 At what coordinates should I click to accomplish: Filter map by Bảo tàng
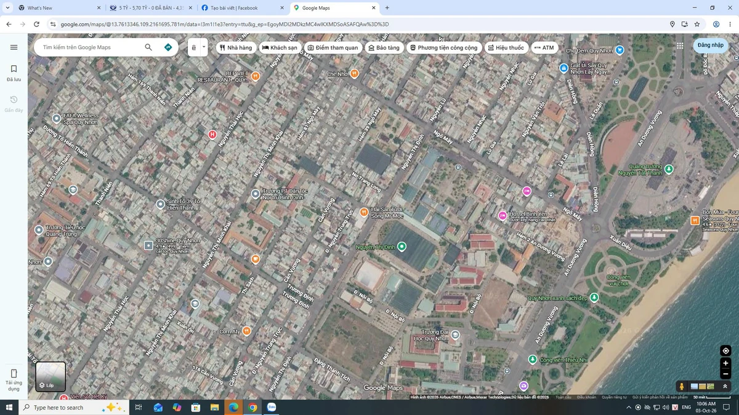[384, 47]
